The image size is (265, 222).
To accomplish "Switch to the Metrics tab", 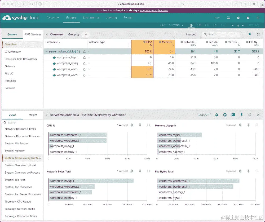I will [33, 115].
